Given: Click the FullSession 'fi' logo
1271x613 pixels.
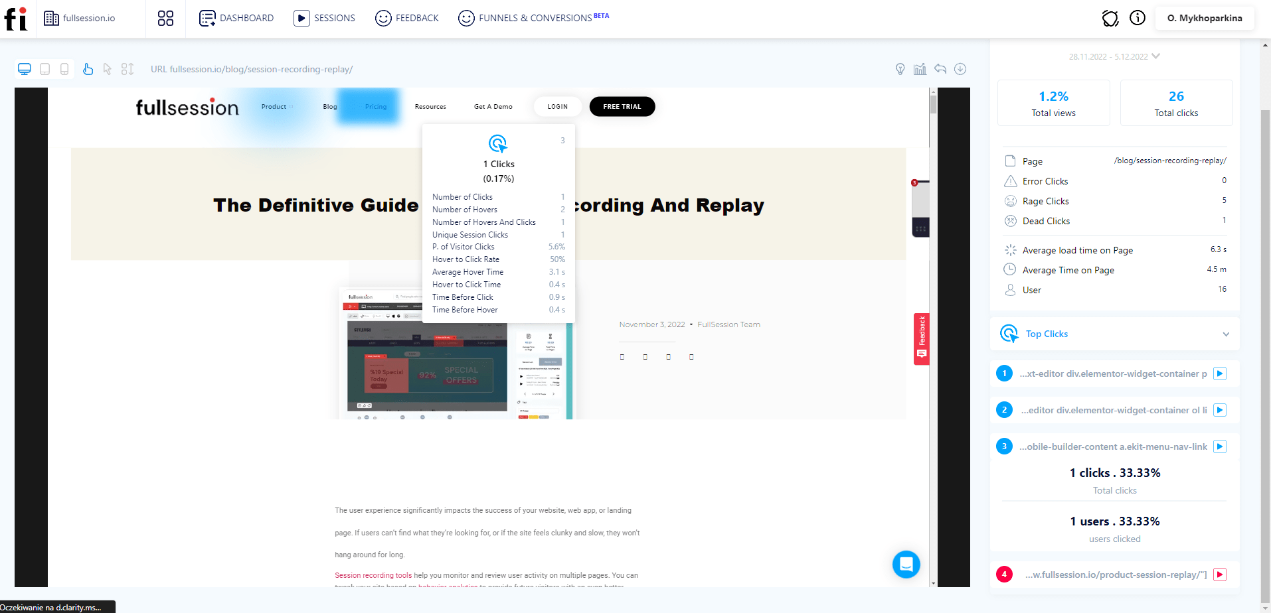Looking at the screenshot, I should pos(16,19).
